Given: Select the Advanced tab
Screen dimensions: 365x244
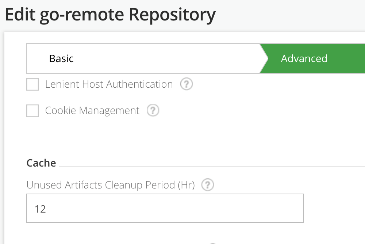Looking at the screenshot, I should (x=304, y=58).
